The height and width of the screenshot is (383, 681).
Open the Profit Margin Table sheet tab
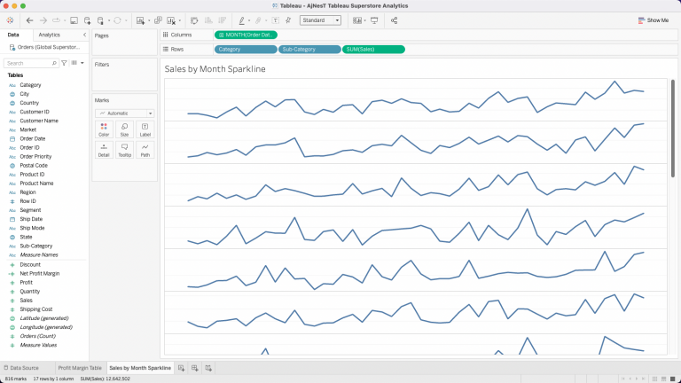tap(80, 367)
